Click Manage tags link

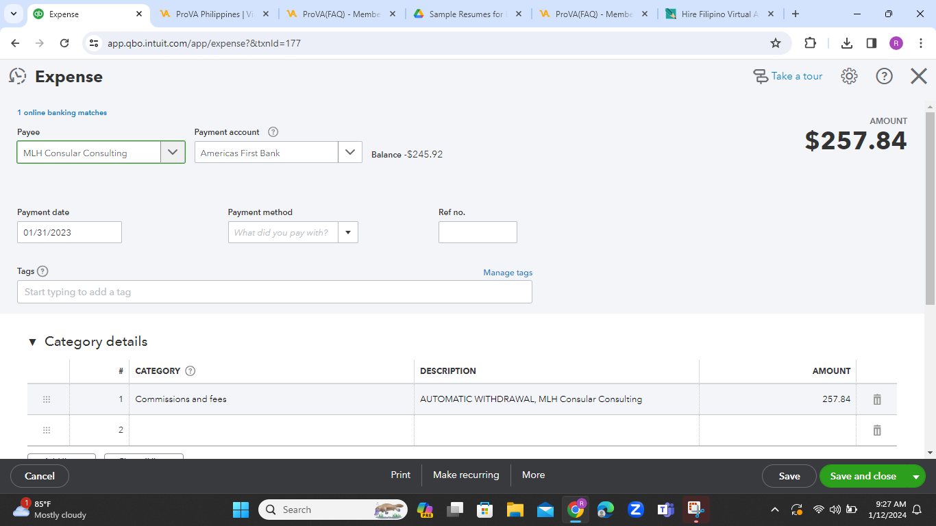click(x=508, y=273)
